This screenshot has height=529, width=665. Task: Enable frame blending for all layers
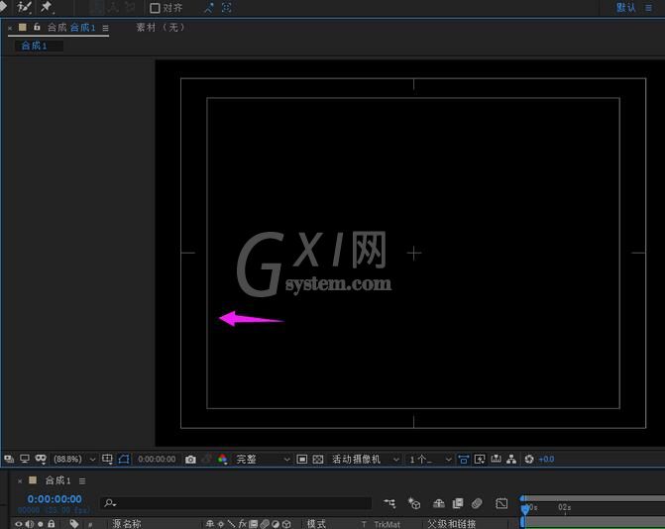[x=458, y=503]
